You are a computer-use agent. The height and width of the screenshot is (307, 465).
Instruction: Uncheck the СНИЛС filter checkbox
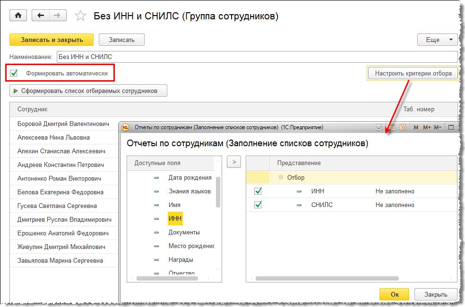coord(258,205)
